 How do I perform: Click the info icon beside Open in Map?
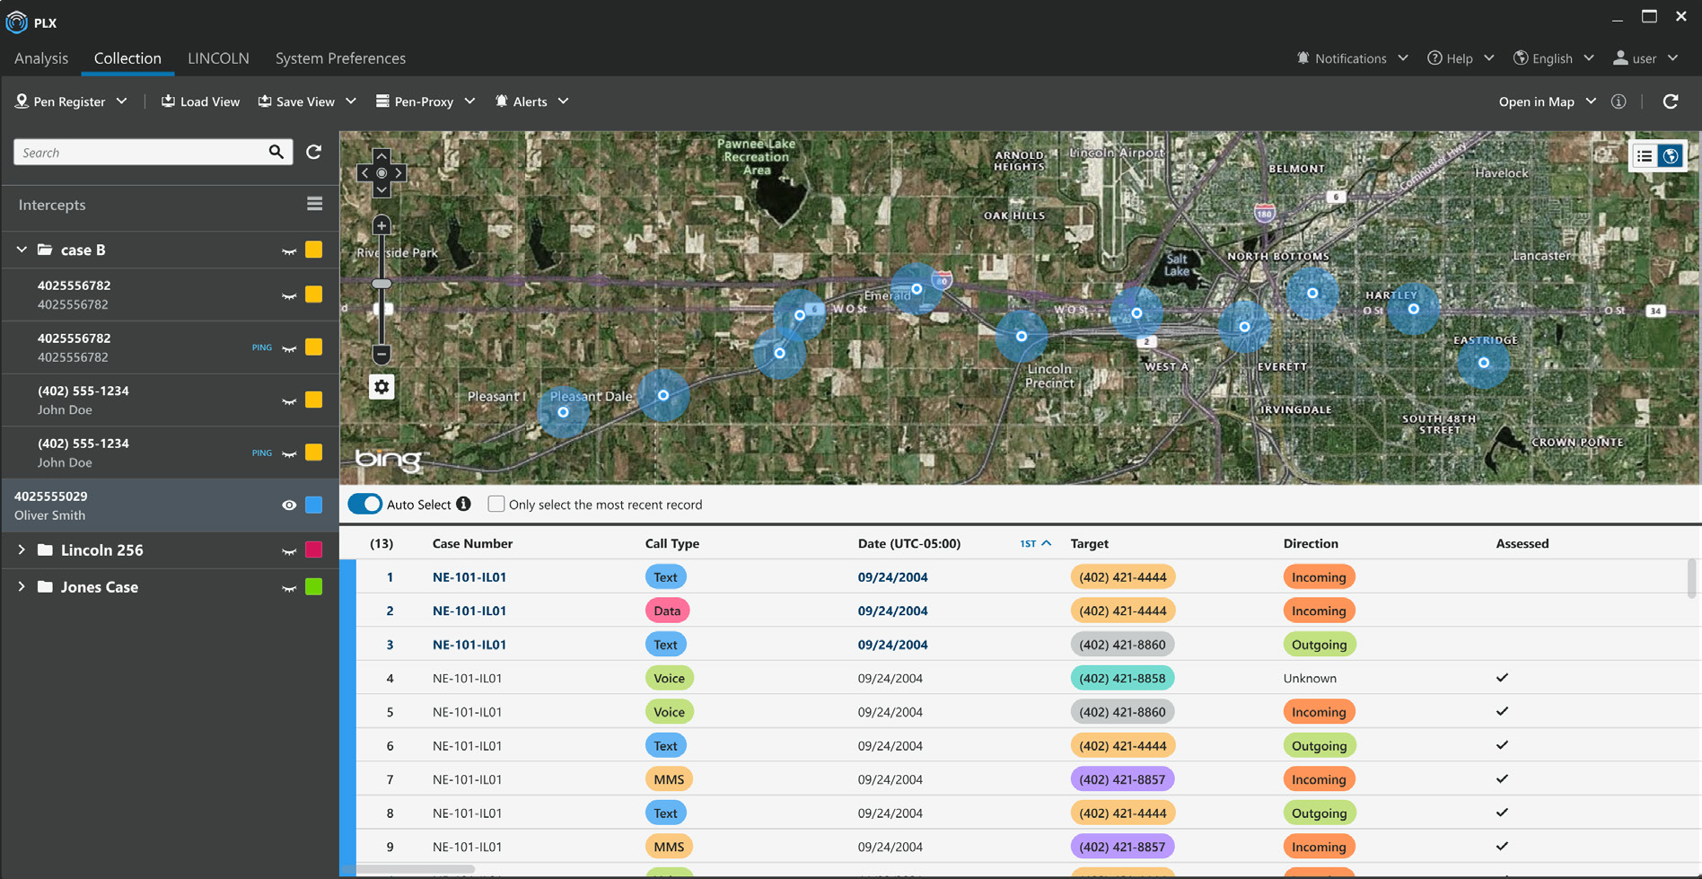pyautogui.click(x=1619, y=101)
